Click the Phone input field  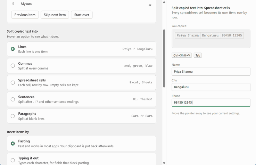(x=211, y=102)
